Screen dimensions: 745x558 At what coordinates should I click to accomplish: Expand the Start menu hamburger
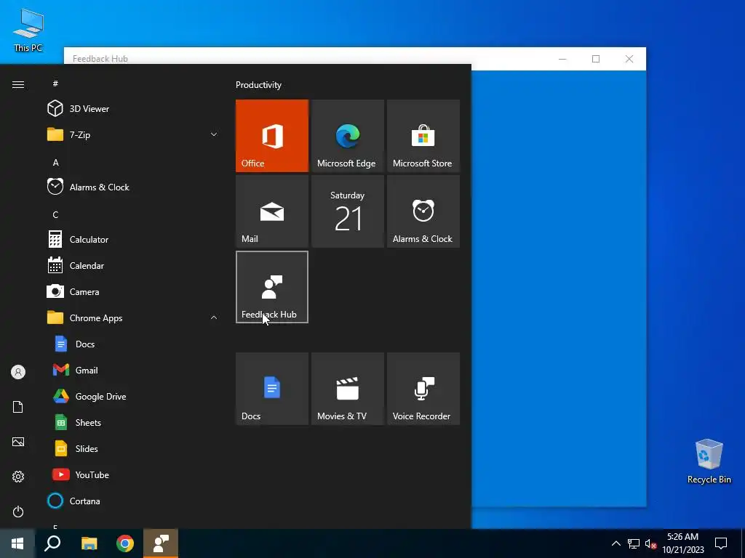point(18,84)
